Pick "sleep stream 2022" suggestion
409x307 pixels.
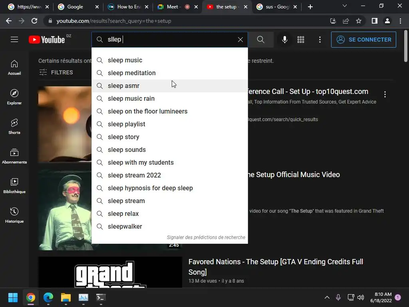pyautogui.click(x=170, y=175)
